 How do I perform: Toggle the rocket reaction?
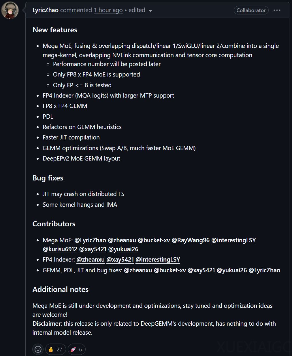pyautogui.click(x=76, y=349)
